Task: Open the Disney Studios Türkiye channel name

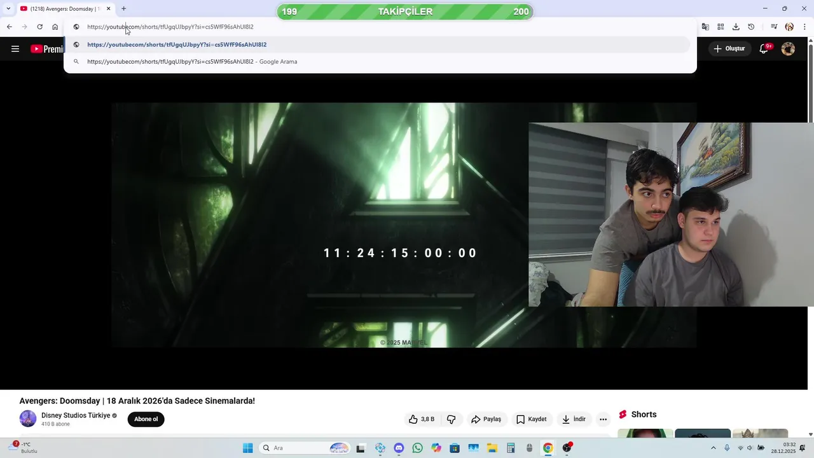Action: point(76,415)
